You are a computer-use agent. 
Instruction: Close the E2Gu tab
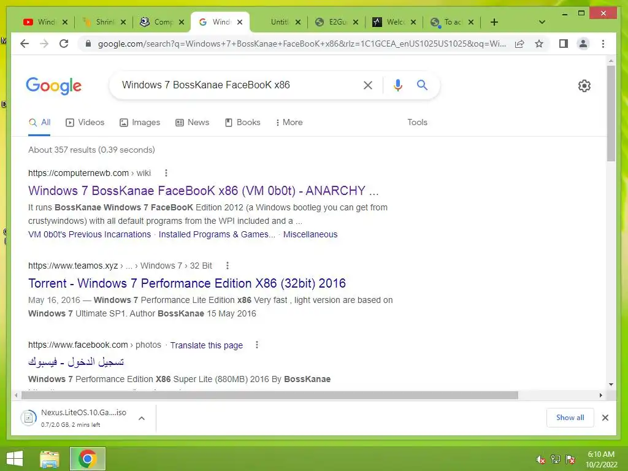tap(355, 22)
